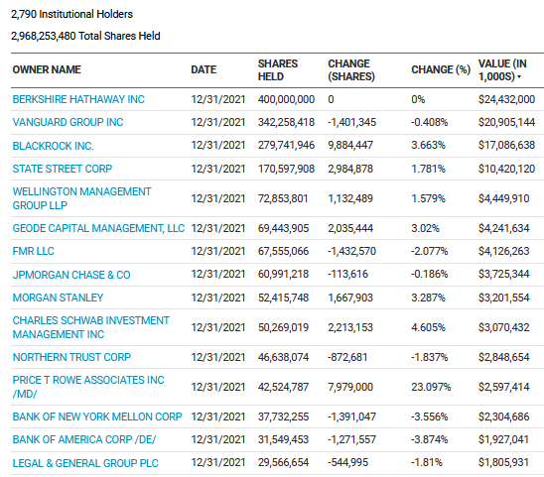This screenshot has width=544, height=477.
Task: Select Berkshire's 400,000,000 shares held cell
Action: click(286, 99)
